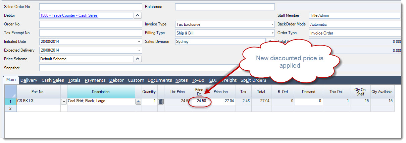Select the Description column header
Image resolution: width=406 pixels, height=143 pixels.
101,92
